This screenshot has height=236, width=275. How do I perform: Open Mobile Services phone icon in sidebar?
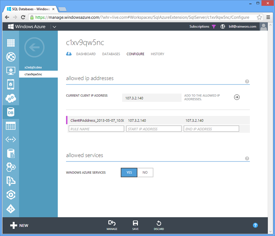click(11, 84)
